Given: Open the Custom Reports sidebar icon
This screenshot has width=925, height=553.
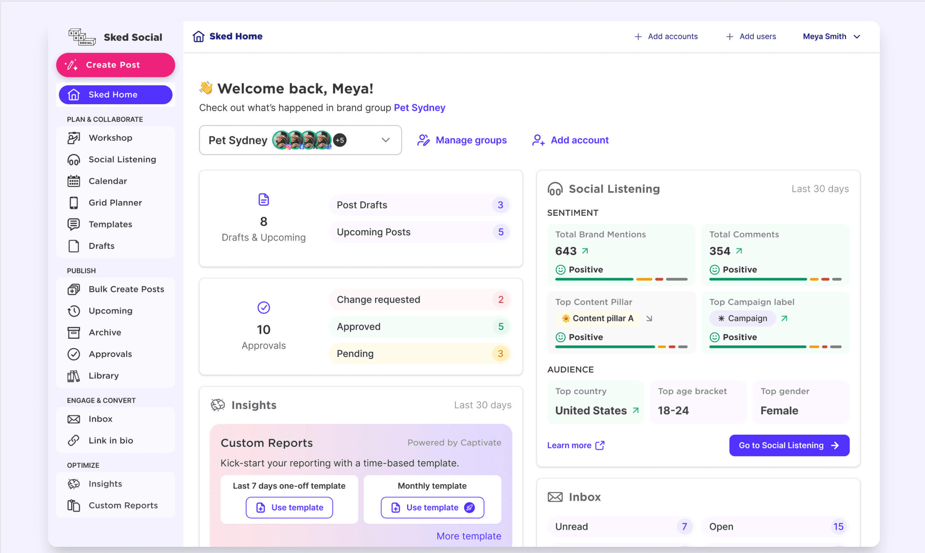Looking at the screenshot, I should (74, 506).
